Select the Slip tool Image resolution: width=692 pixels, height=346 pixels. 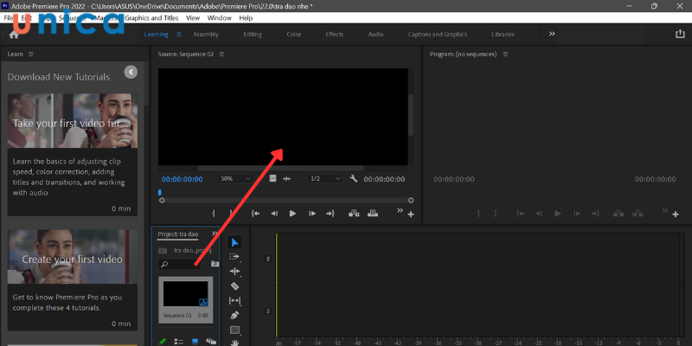point(234,301)
